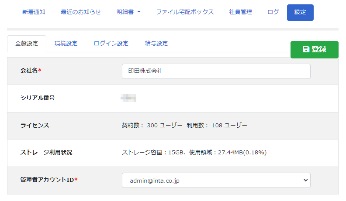The width and height of the screenshot is (346, 201).
Task: Go to 最近のお知らせ page
Action: coord(81,12)
